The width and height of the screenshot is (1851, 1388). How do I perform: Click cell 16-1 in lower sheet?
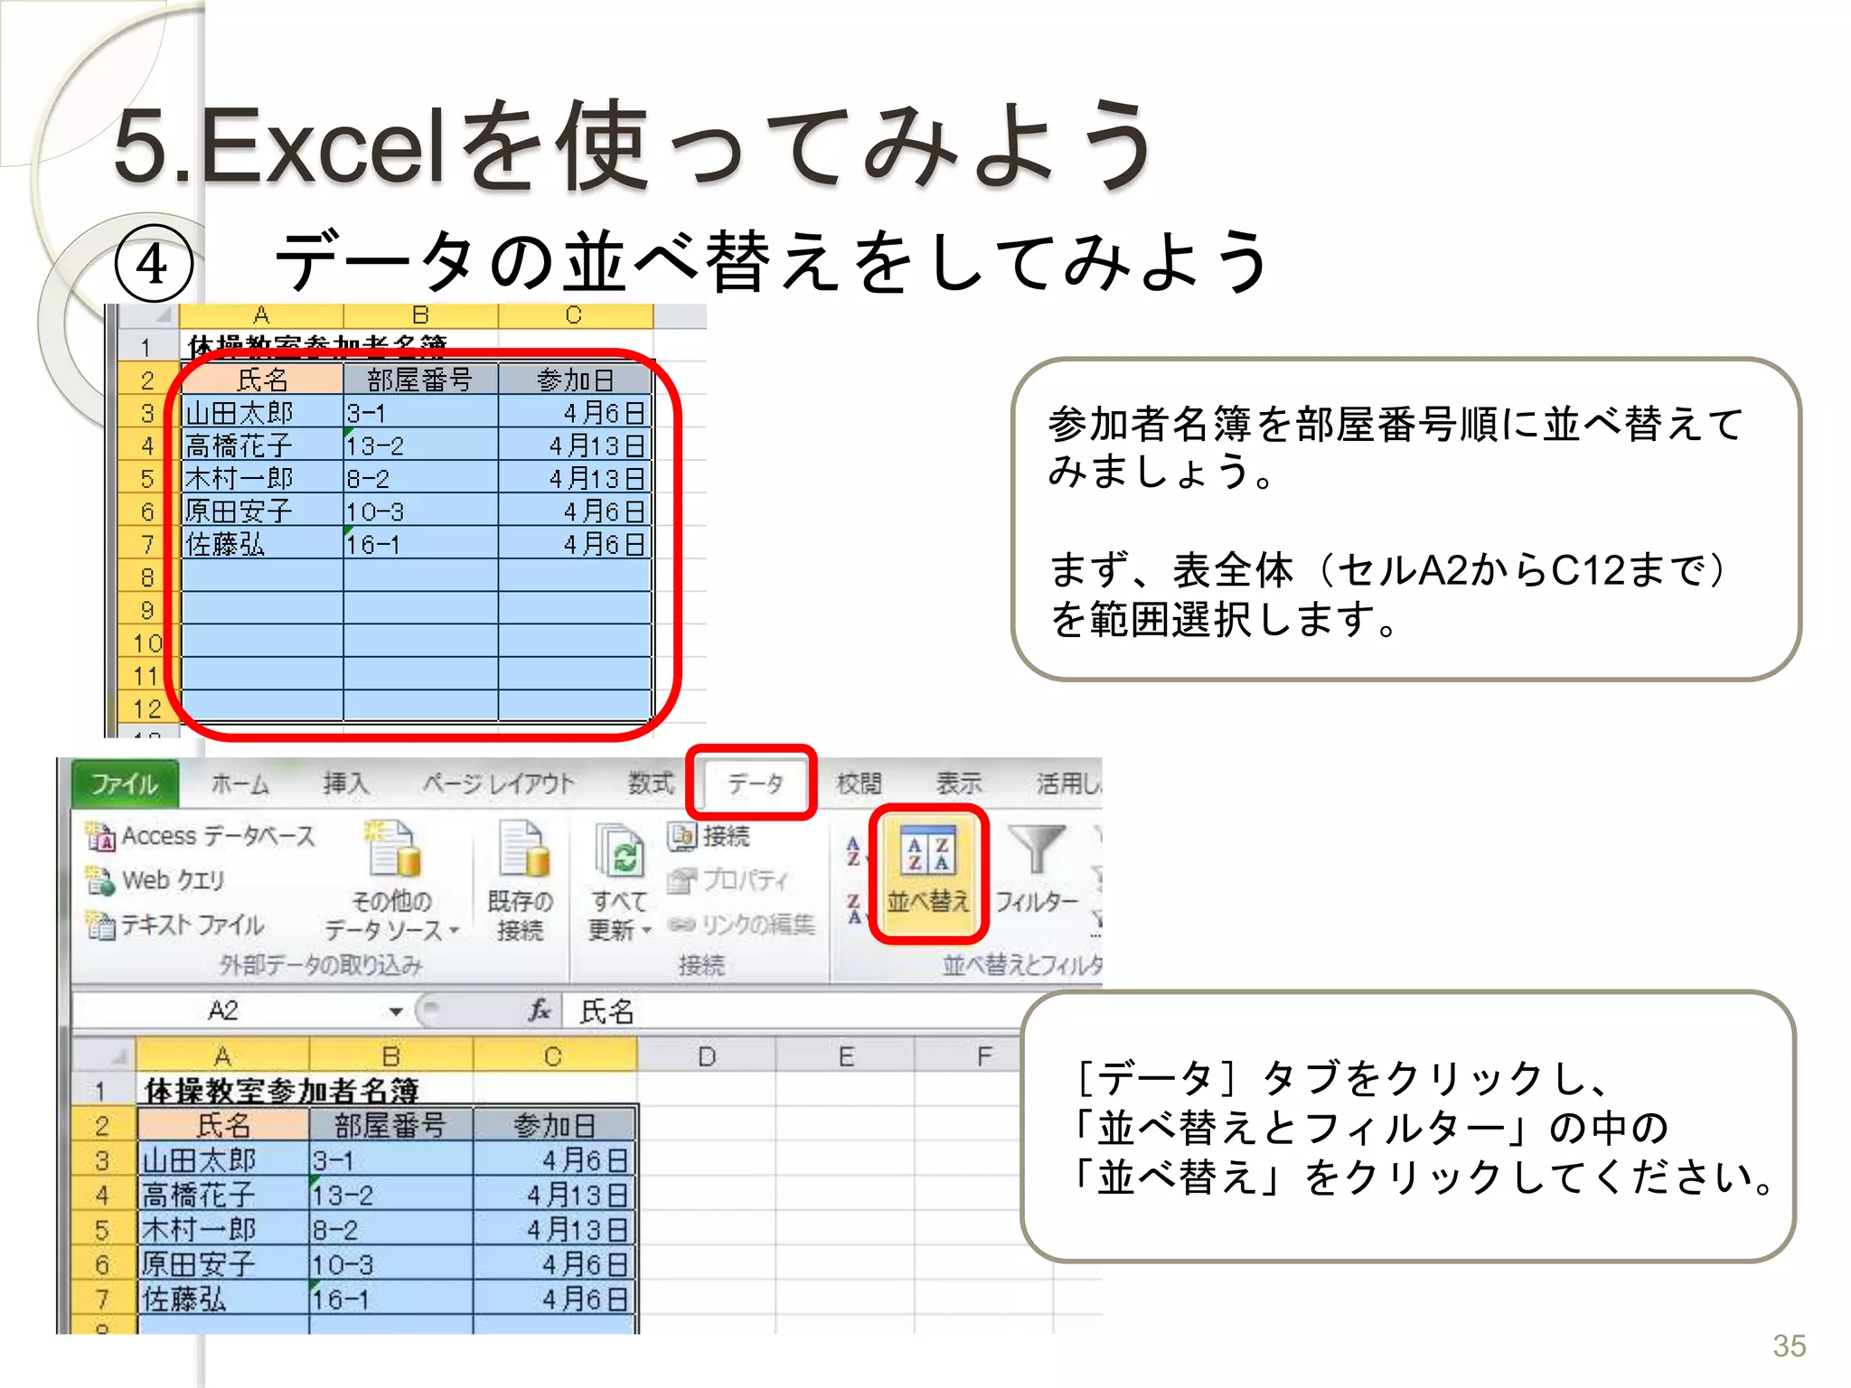pyautogui.click(x=390, y=1299)
